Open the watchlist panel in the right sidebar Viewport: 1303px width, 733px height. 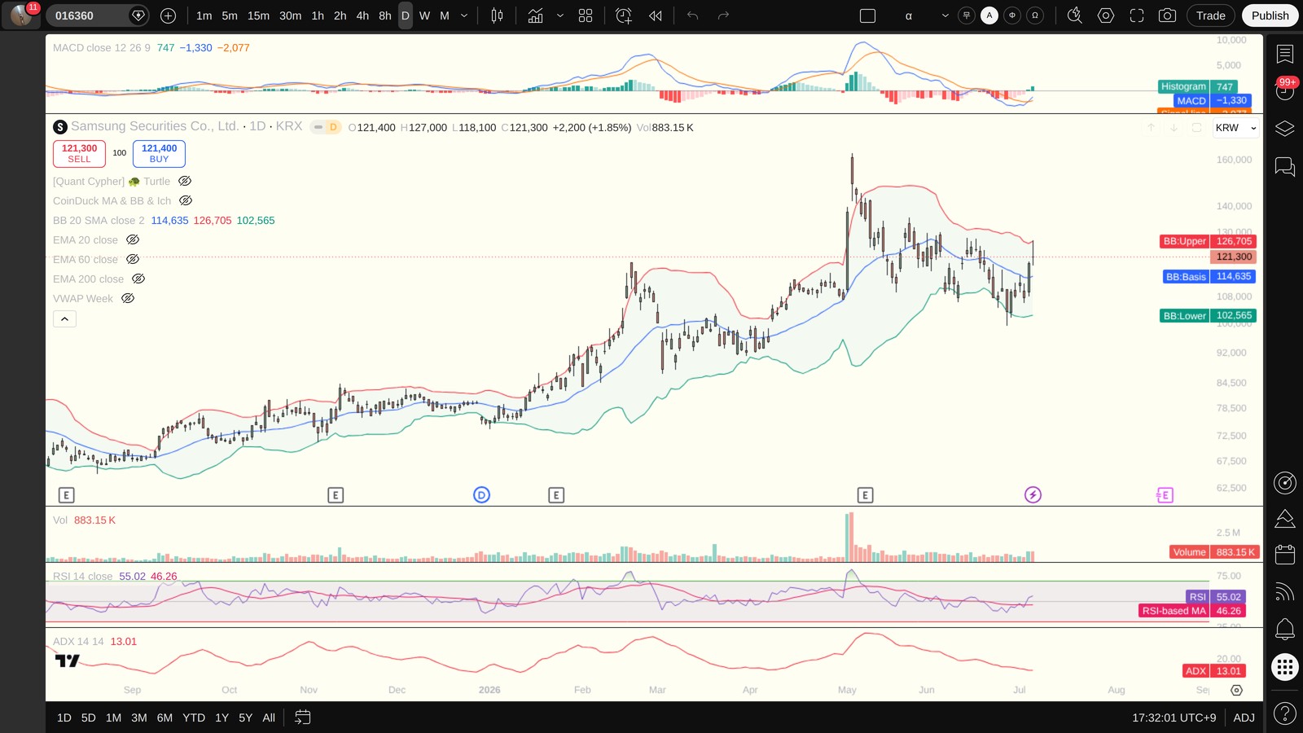click(x=1285, y=54)
